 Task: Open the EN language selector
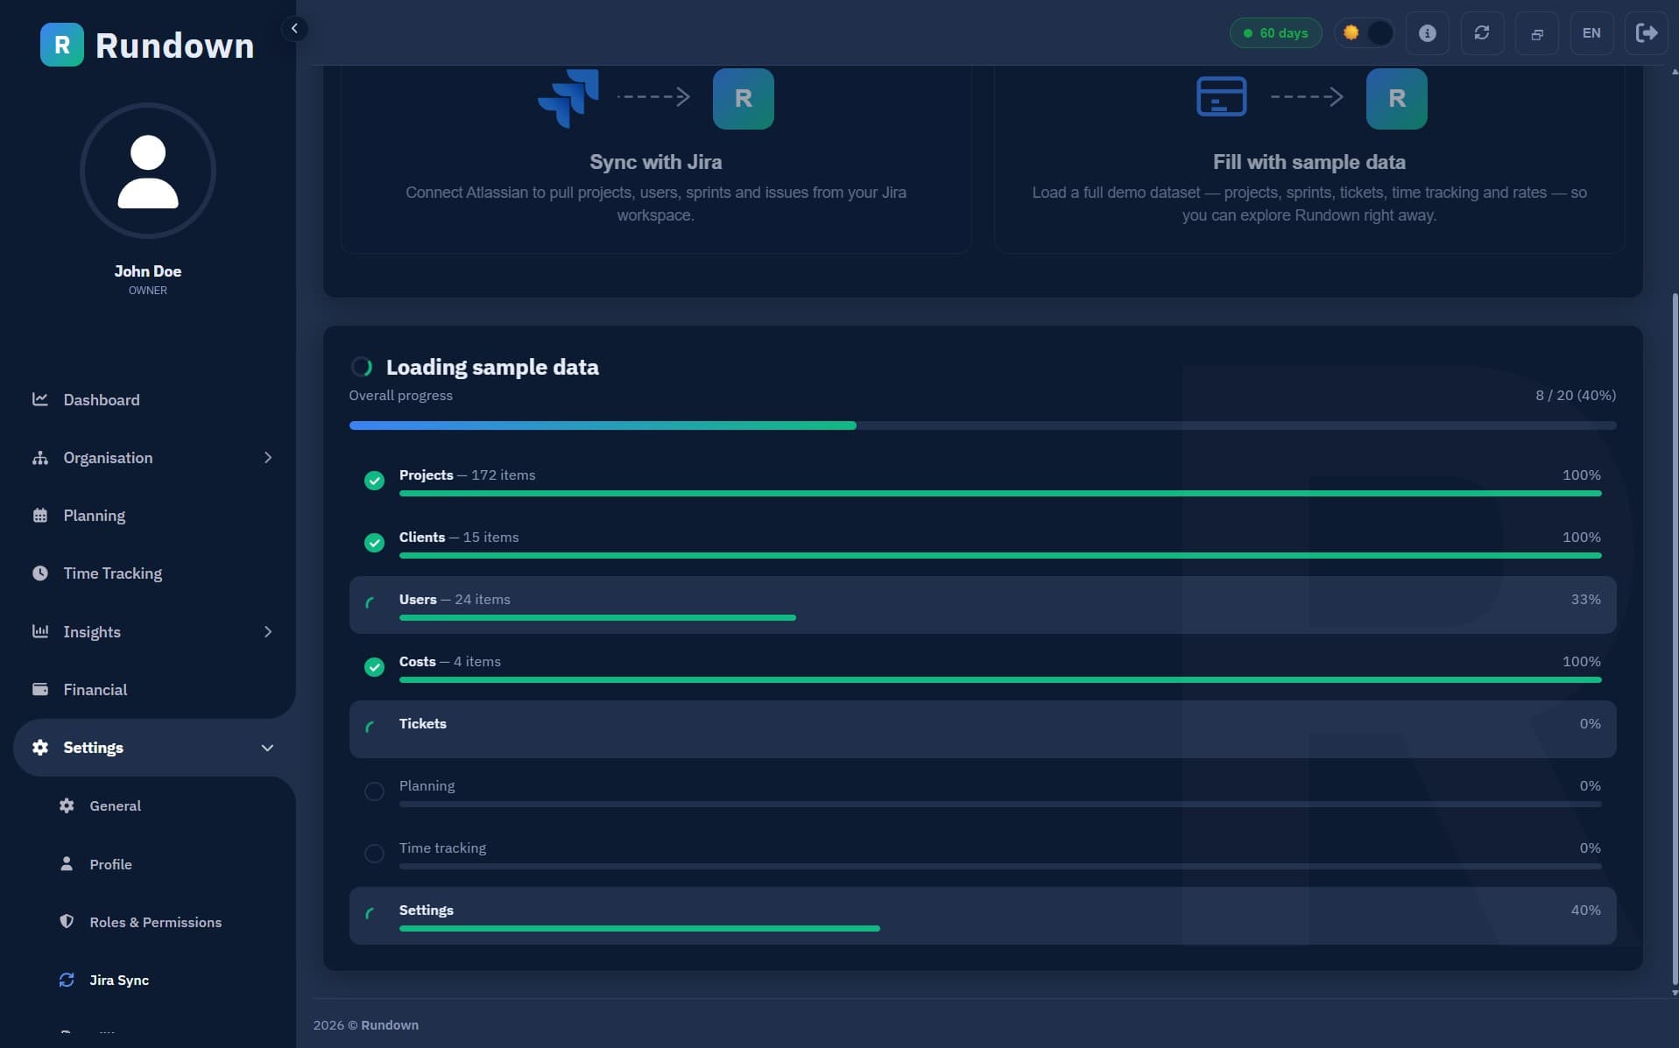tap(1591, 33)
